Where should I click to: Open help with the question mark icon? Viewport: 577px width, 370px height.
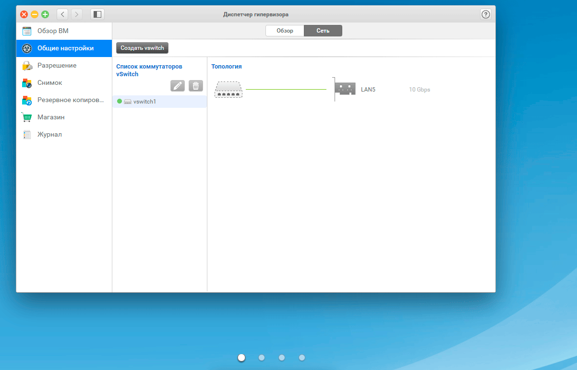tap(486, 14)
